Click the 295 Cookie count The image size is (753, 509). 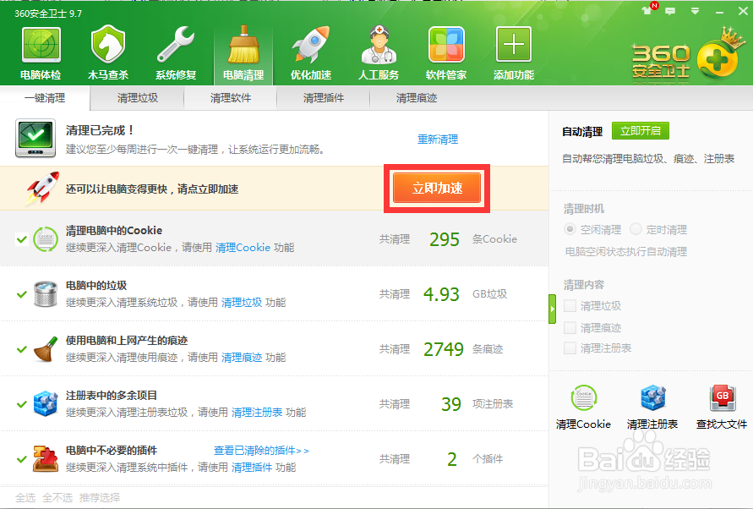click(x=445, y=239)
